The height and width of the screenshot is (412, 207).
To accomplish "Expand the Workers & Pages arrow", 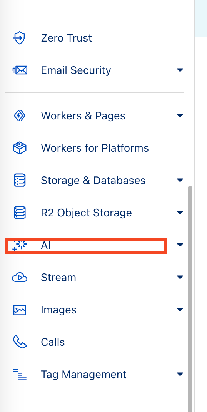I will point(180,116).
